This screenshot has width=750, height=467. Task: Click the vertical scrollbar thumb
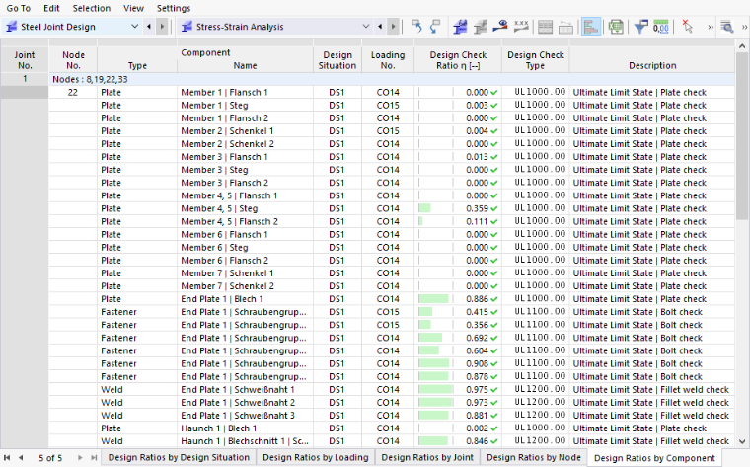(742, 136)
